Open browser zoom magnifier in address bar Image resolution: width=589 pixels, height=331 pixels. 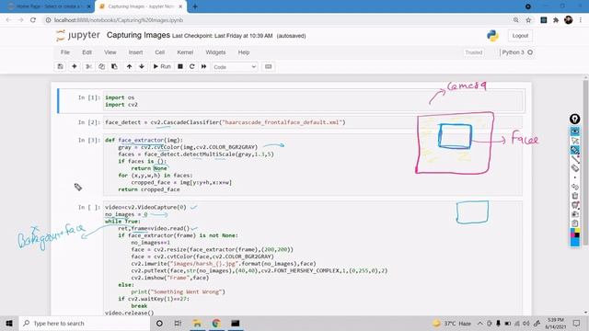pos(516,20)
